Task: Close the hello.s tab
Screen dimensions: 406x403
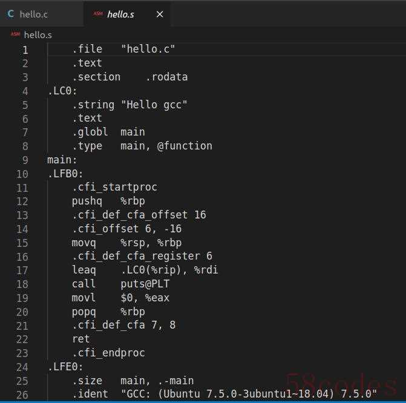Action: click(x=160, y=15)
